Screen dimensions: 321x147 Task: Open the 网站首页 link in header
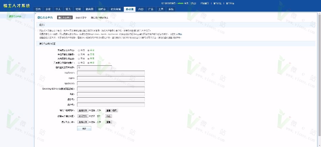point(205,3)
